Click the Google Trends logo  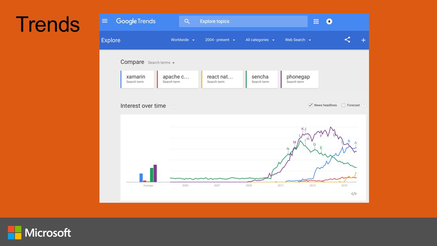[136, 21]
